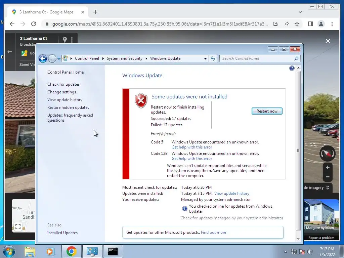
Task: Bookmark this page with the star icon
Action: click(x=297, y=24)
